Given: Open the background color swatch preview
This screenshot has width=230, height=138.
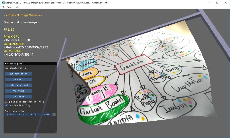Looking at the screenshot, I should [x=54, y=115].
